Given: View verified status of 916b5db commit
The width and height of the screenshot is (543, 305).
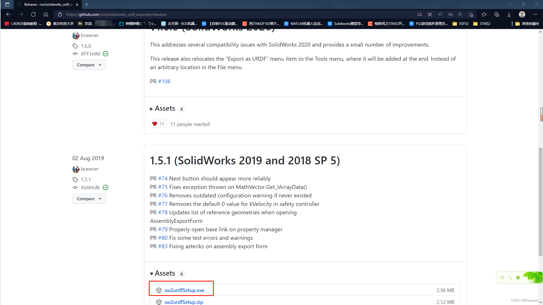Looking at the screenshot, I should tap(105, 188).
